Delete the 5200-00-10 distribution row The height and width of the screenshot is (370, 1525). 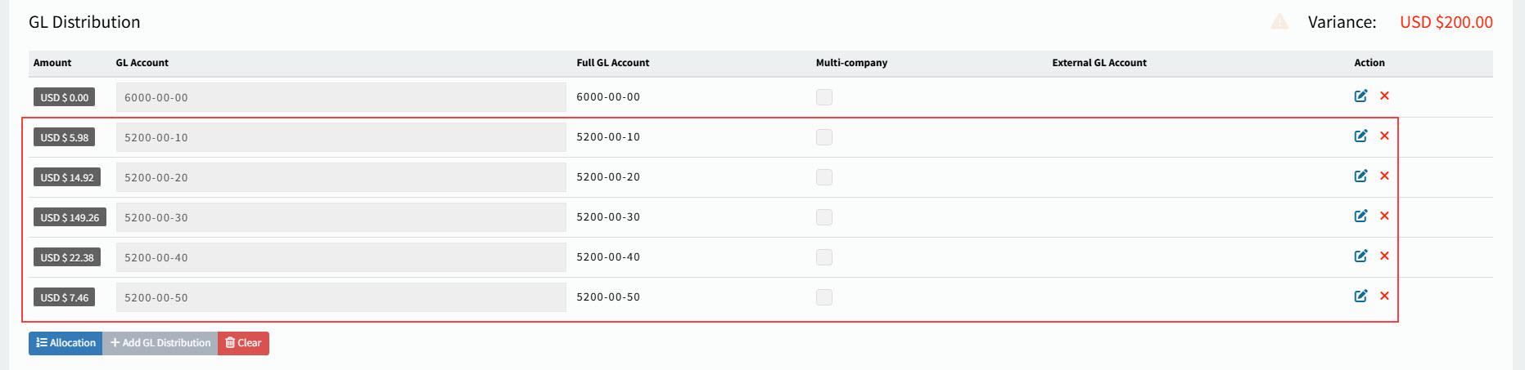coord(1384,136)
